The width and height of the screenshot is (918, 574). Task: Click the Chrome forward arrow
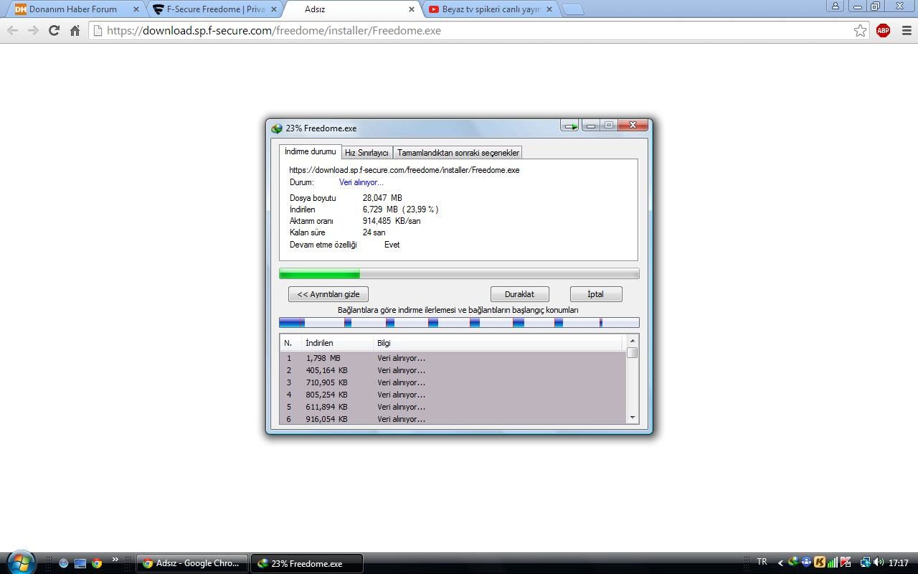[x=33, y=30]
